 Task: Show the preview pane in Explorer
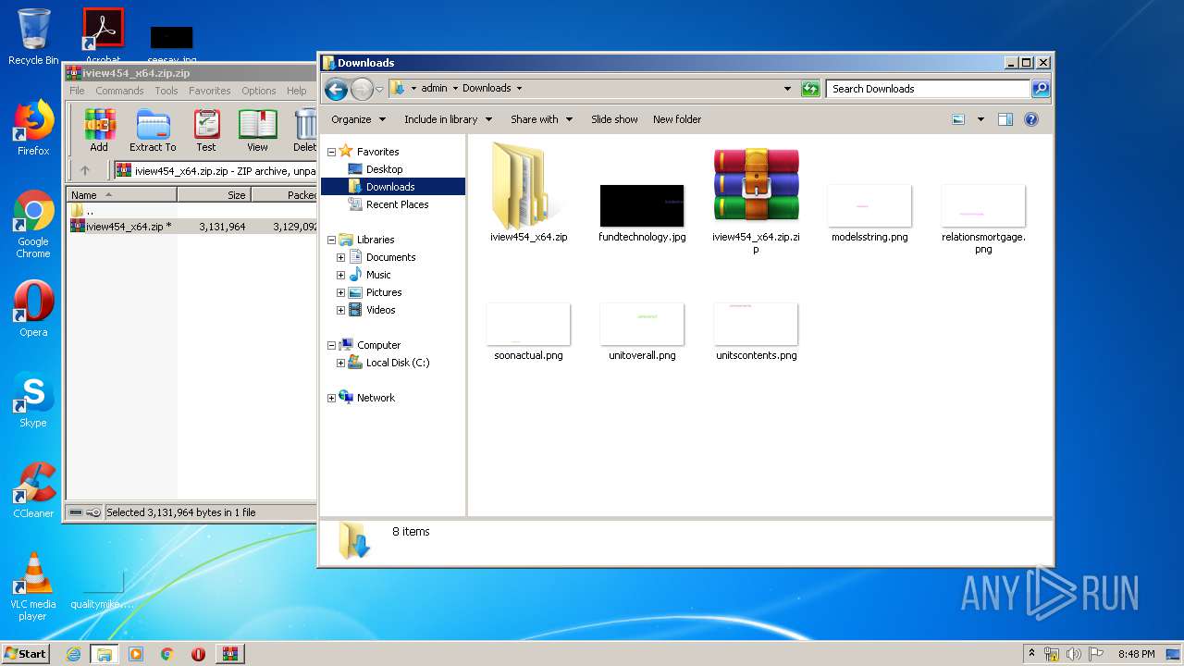click(x=1005, y=119)
